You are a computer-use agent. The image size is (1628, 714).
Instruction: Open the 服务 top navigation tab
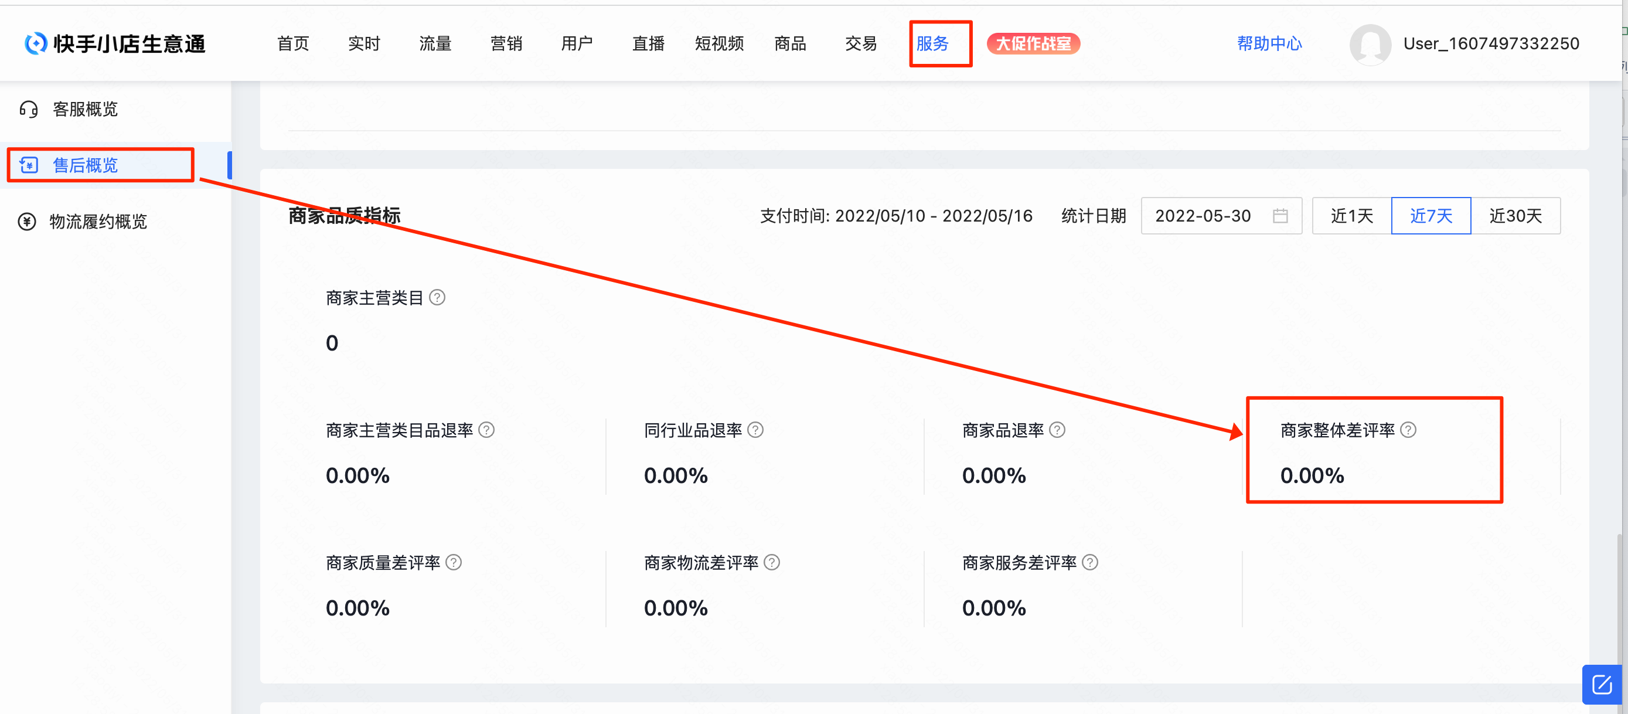[932, 43]
